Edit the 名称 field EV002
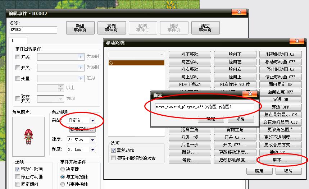This screenshot has height=189, width=309. click(33, 30)
